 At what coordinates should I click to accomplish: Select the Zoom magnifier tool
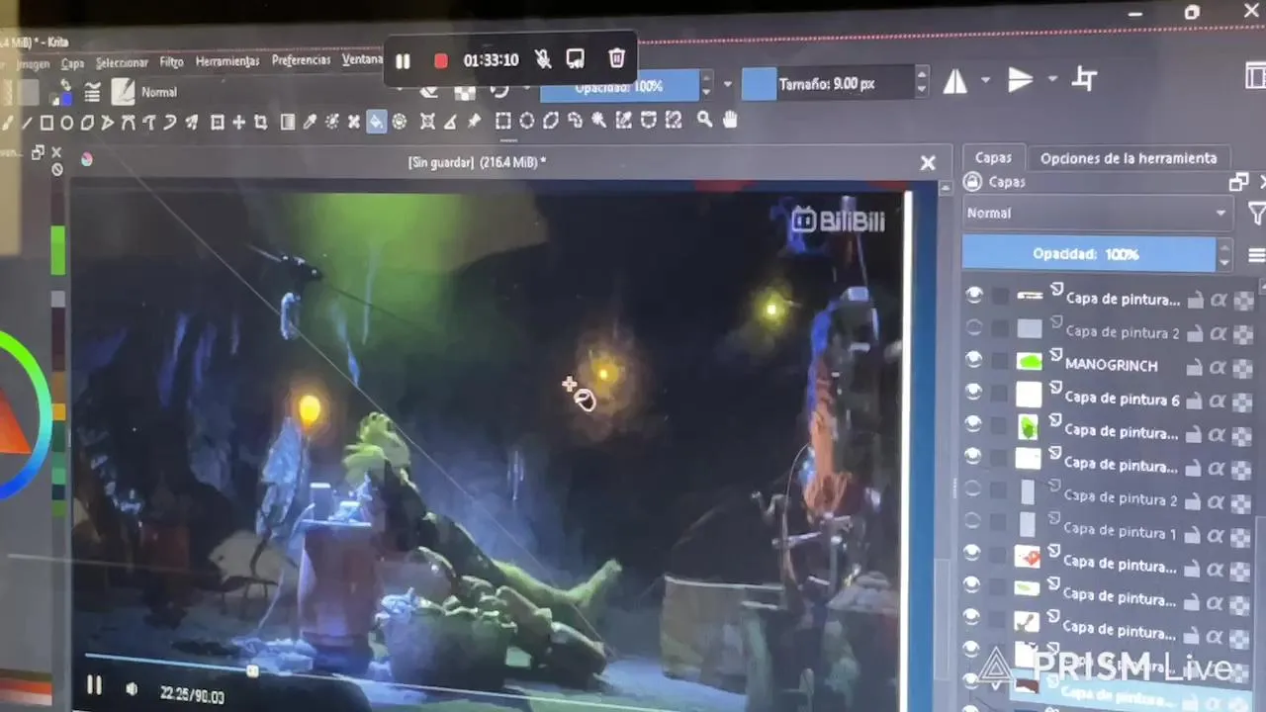704,120
